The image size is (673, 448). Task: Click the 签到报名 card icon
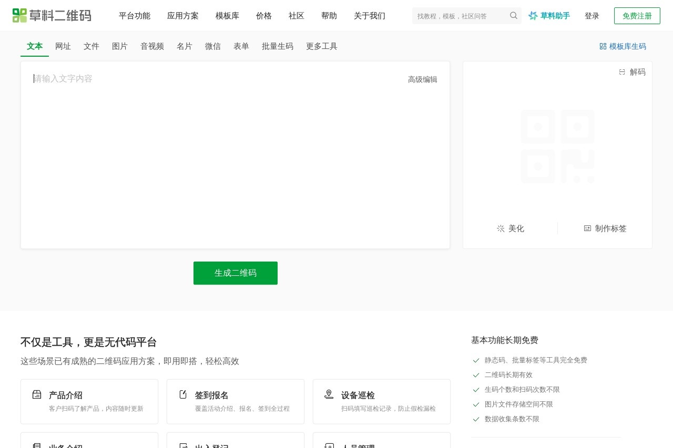pos(183,394)
